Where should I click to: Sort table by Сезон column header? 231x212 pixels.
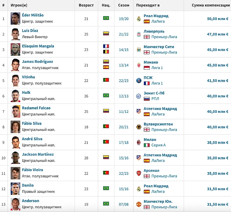(x=124, y=5)
